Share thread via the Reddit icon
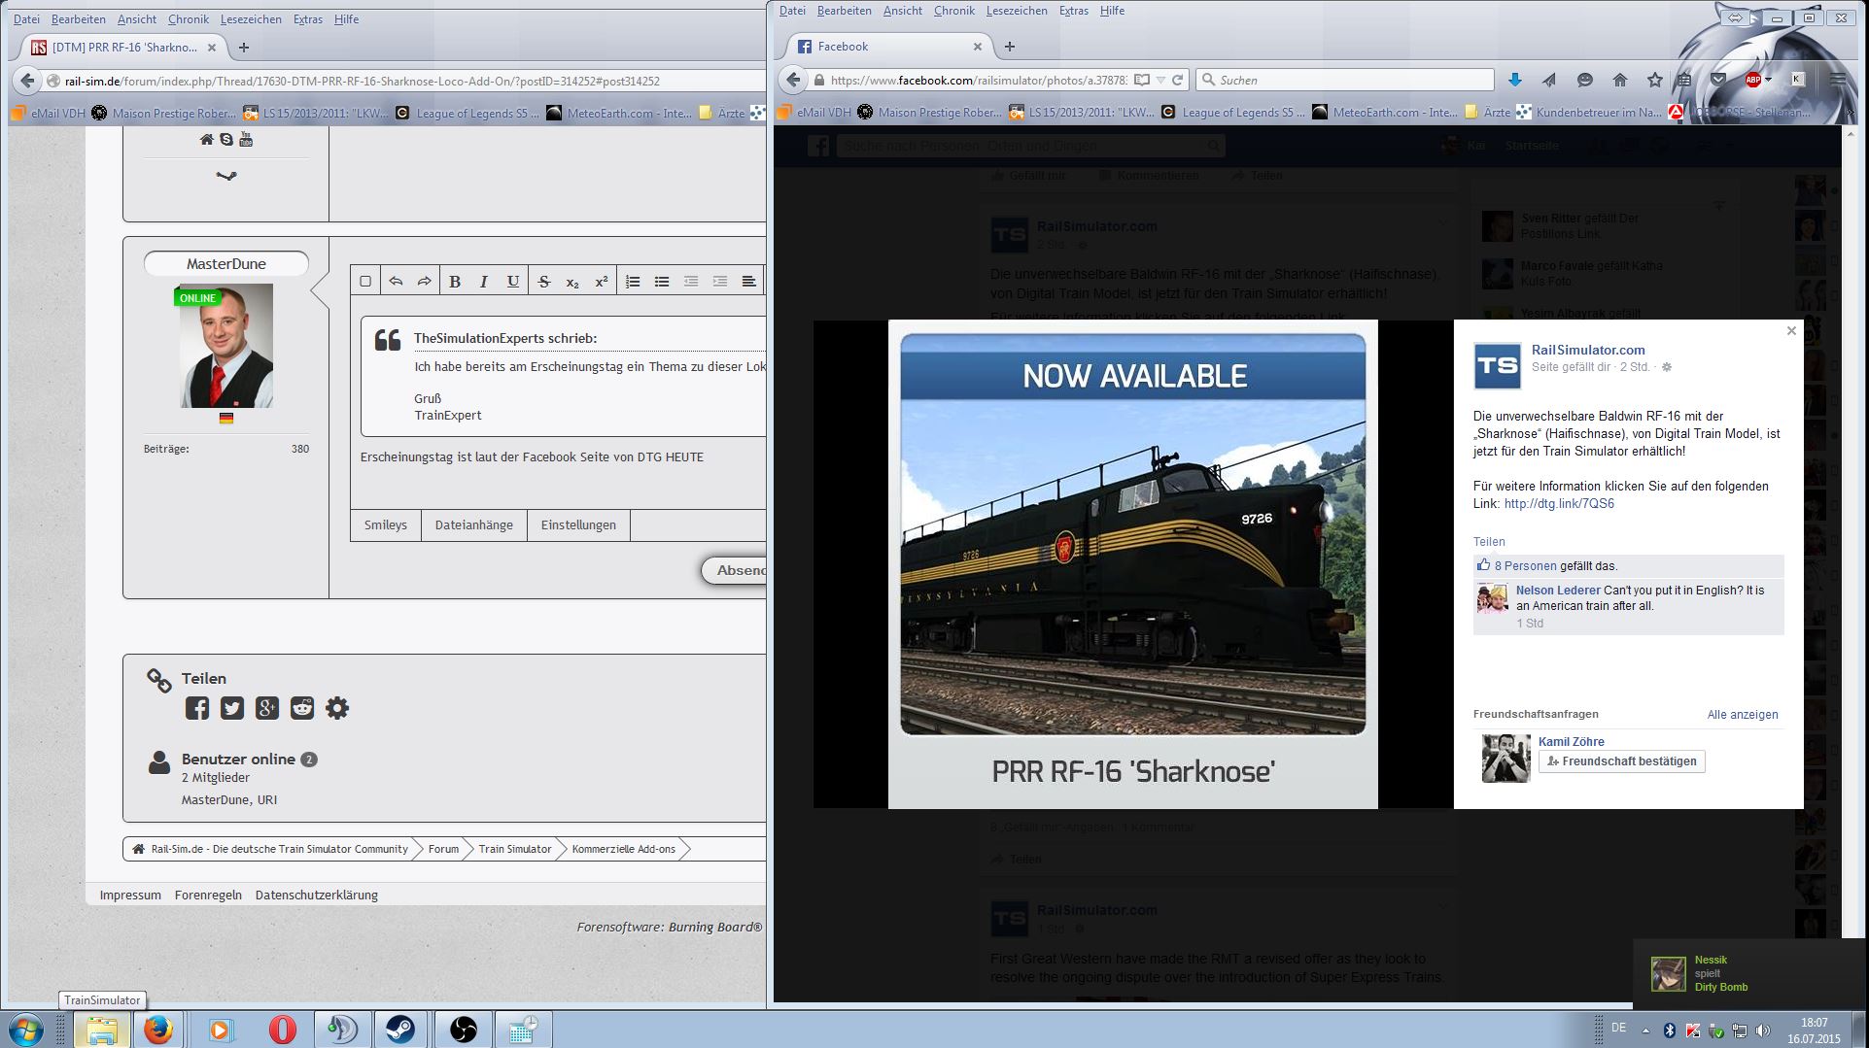 [302, 708]
